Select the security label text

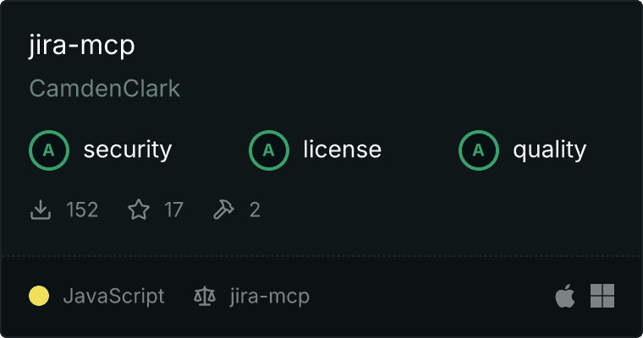tap(128, 150)
